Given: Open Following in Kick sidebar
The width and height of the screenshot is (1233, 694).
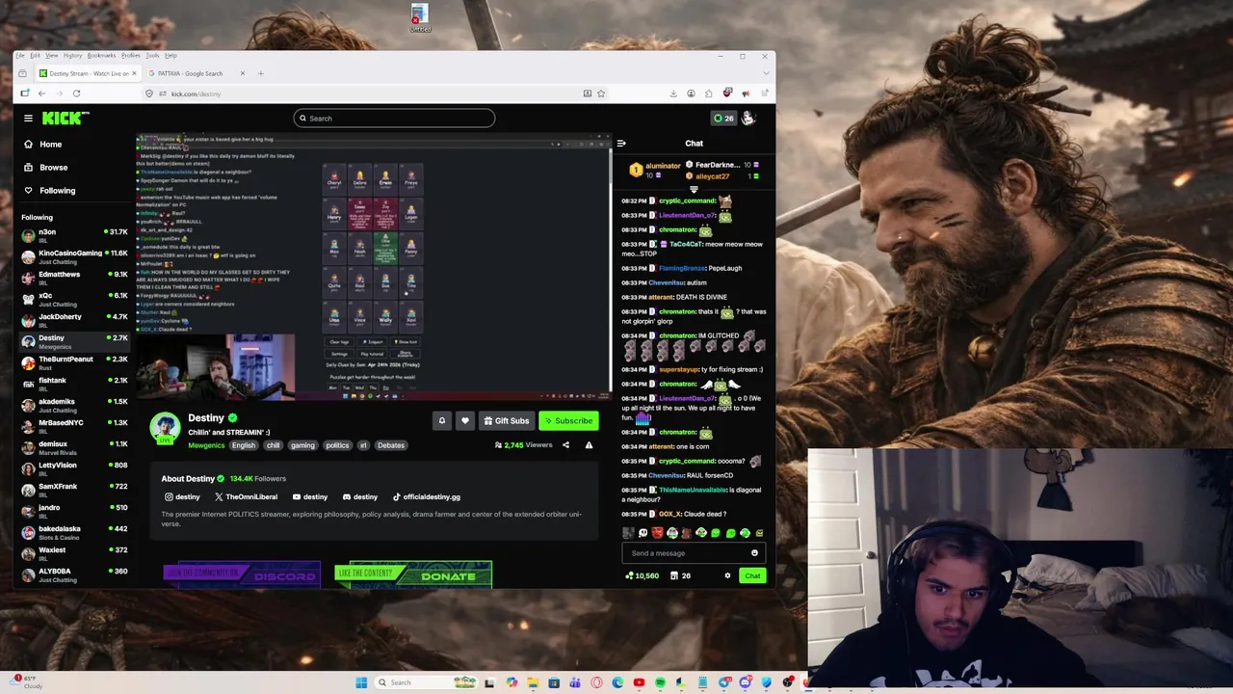Looking at the screenshot, I should click(57, 191).
